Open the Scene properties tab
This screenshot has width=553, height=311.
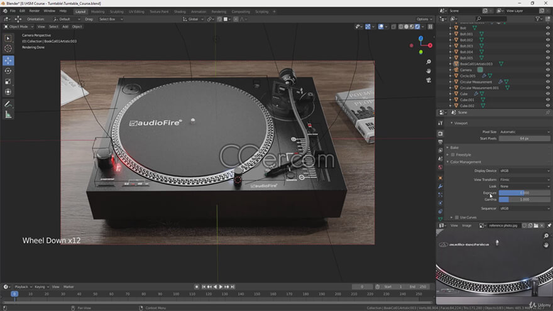tap(440, 159)
